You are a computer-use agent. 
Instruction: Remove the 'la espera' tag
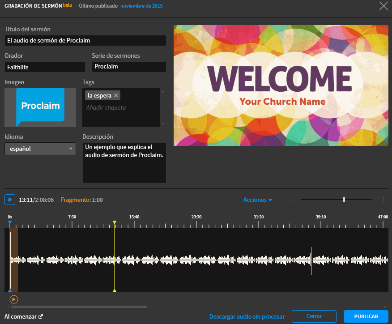116,95
